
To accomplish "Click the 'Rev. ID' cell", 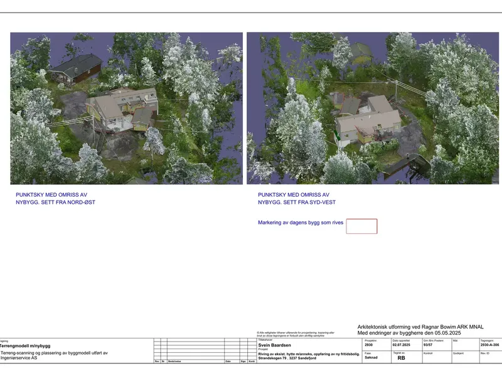I will tap(490, 357).
